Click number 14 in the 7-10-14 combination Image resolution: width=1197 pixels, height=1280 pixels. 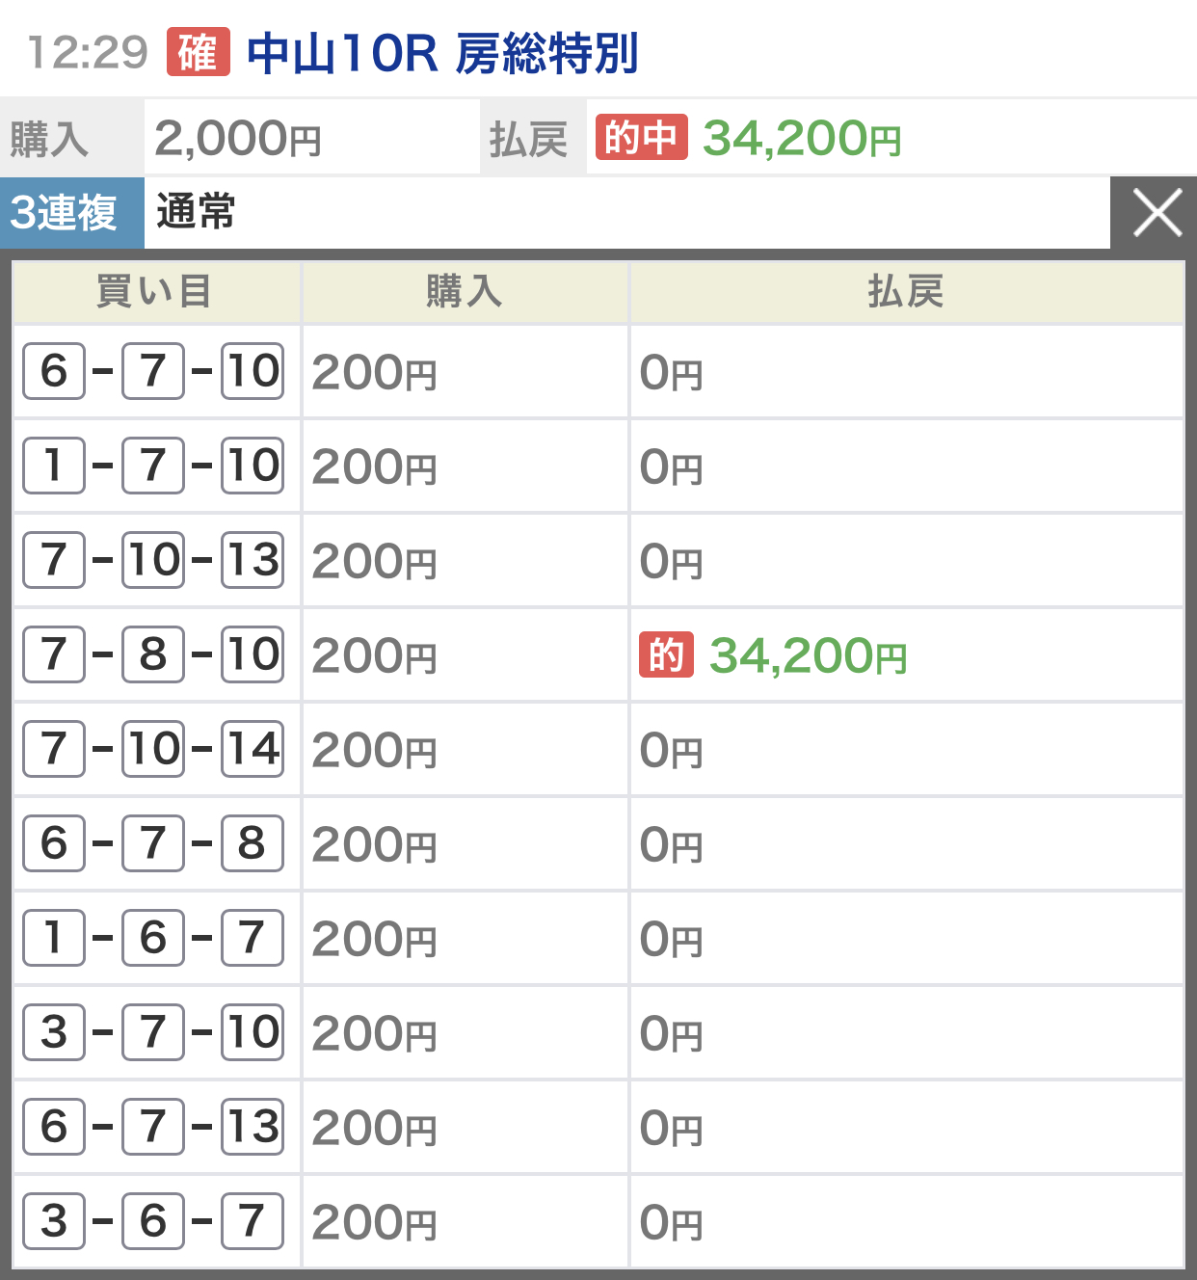tap(253, 749)
